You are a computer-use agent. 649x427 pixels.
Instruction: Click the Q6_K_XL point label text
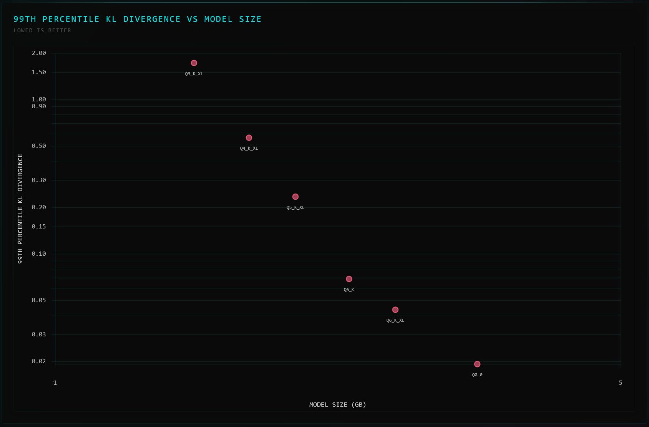point(395,320)
